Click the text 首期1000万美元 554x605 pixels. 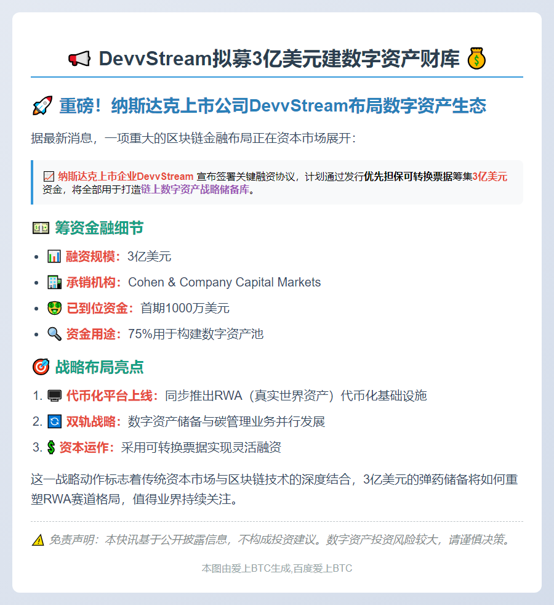[185, 308]
